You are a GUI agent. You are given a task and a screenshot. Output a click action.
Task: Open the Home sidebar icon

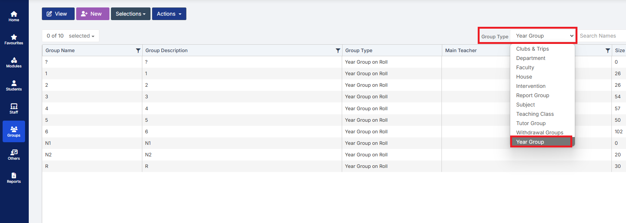14,16
